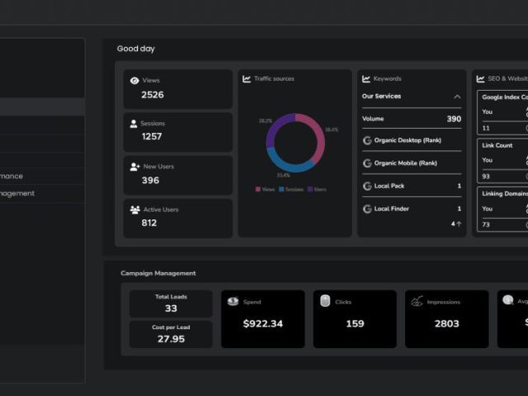The image size is (528, 396).
Task: Click the Local Pack label
Action: [x=389, y=186]
